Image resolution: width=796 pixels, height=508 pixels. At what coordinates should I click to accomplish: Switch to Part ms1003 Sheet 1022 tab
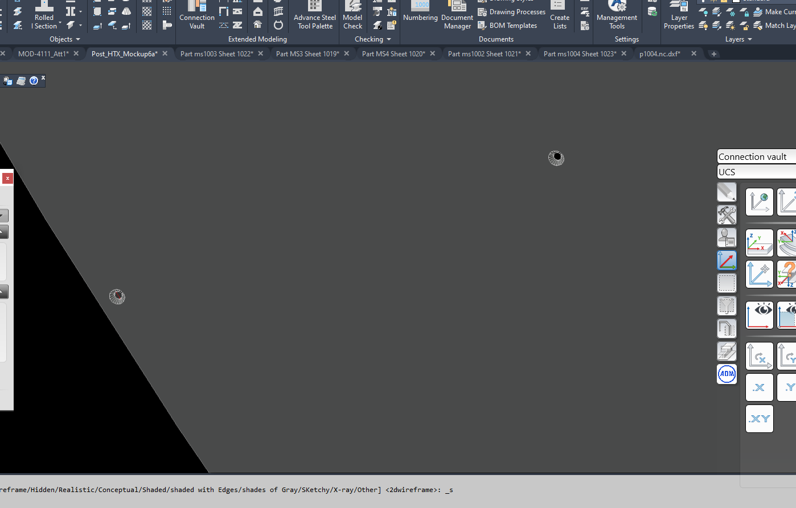coord(217,53)
